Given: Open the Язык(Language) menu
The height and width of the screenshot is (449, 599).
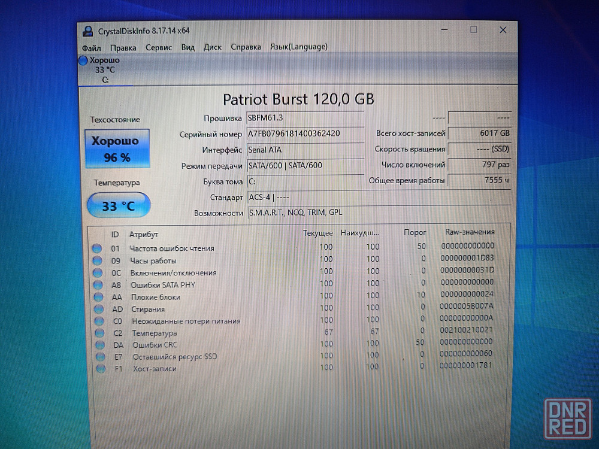Looking at the screenshot, I should click(x=298, y=47).
